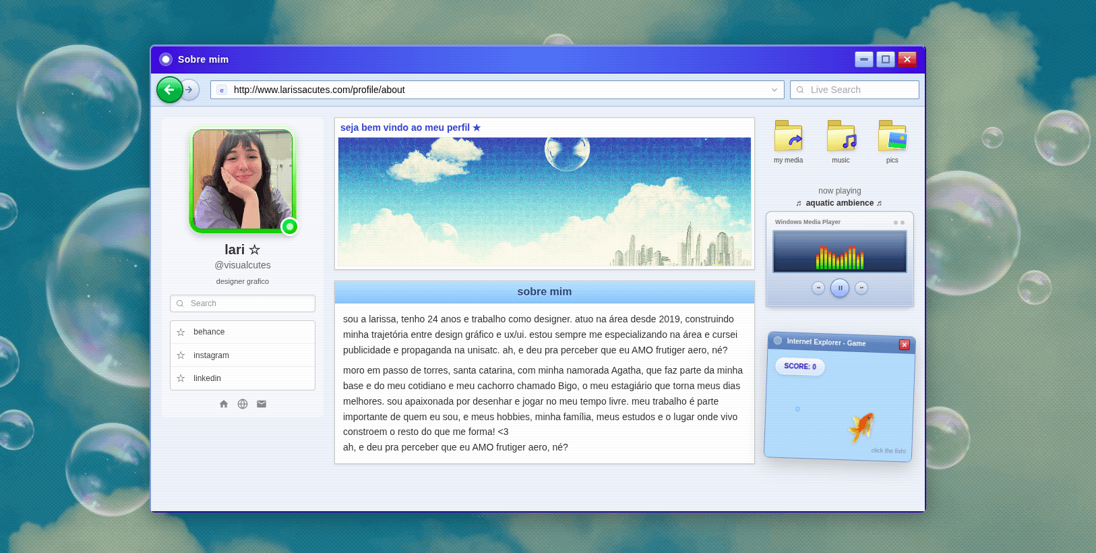Click the mail envelope icon

pyautogui.click(x=262, y=404)
